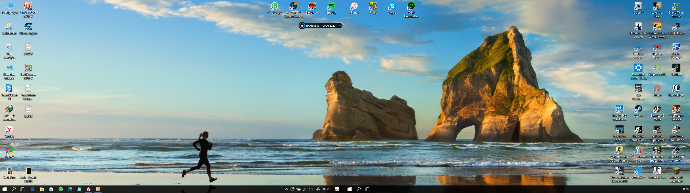
Task: Select the IObit Uninstaller icon
Action: click(x=411, y=10)
